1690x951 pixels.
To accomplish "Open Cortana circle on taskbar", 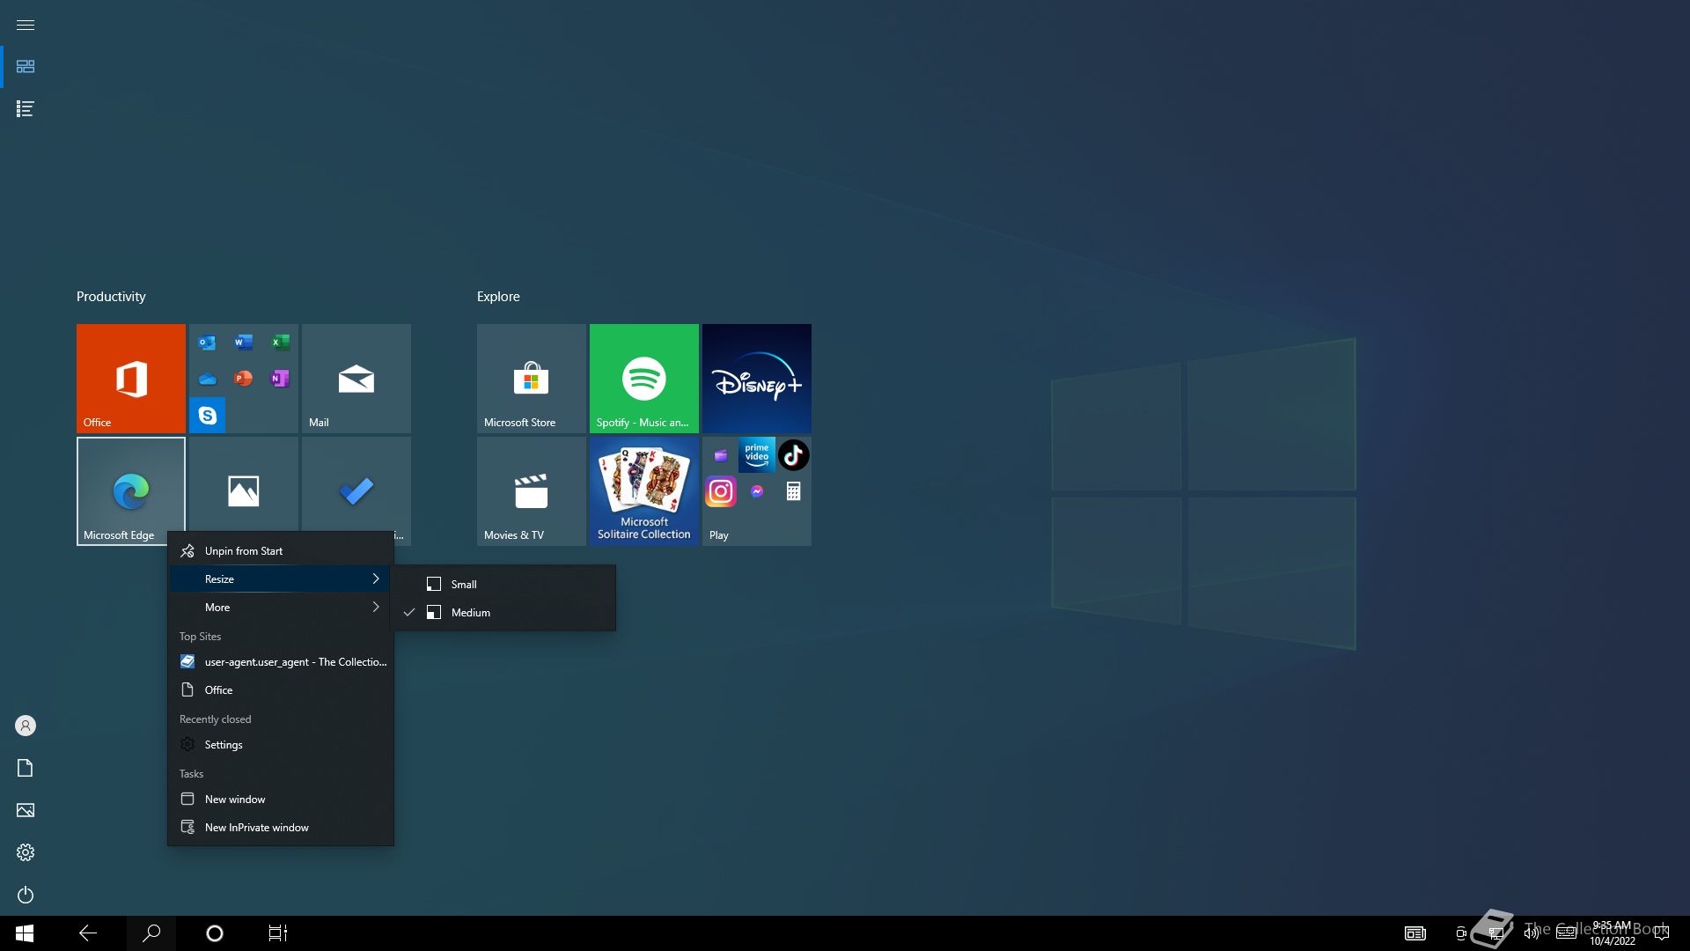I will coord(215,933).
